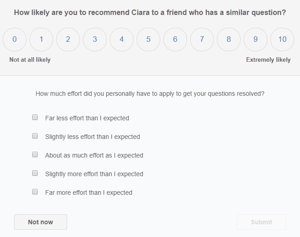Check "About as much effort as I expected"

35,155
